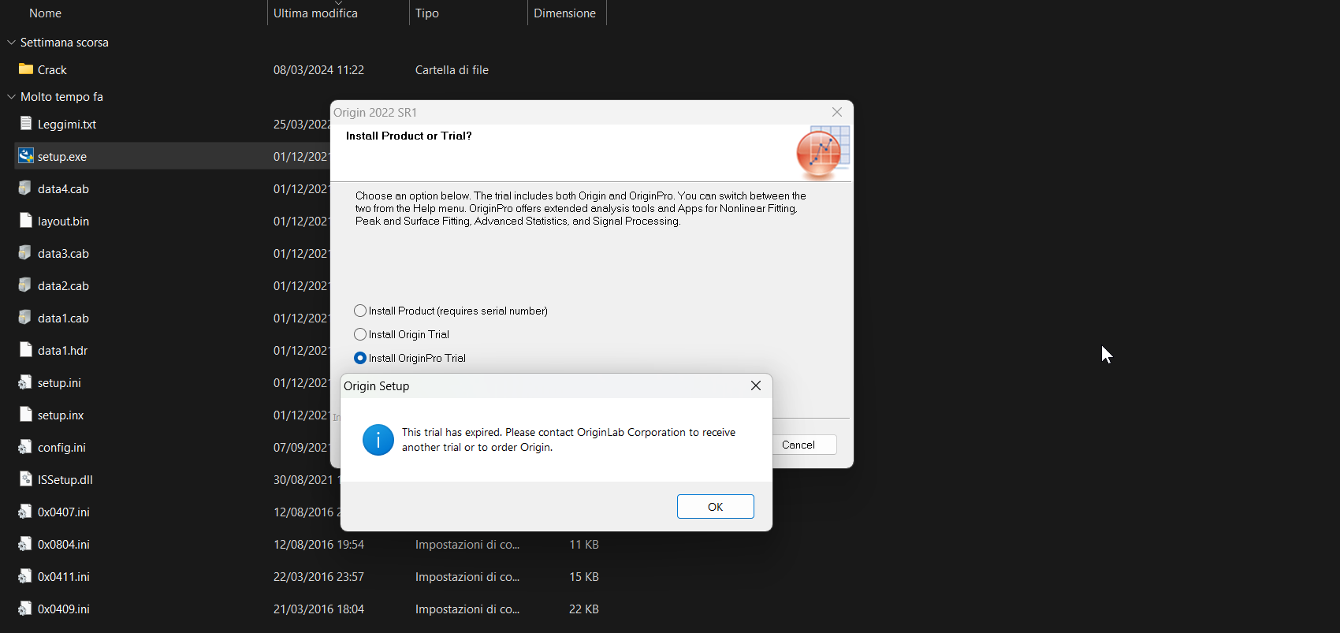Select the setup.inx file name
The height and width of the screenshot is (633, 1340).
point(61,415)
